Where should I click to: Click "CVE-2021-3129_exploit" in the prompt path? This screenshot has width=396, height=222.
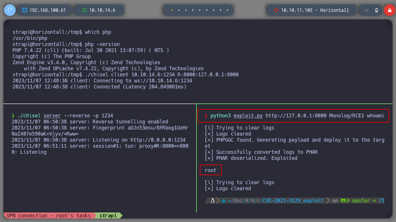pyautogui.click(x=293, y=200)
